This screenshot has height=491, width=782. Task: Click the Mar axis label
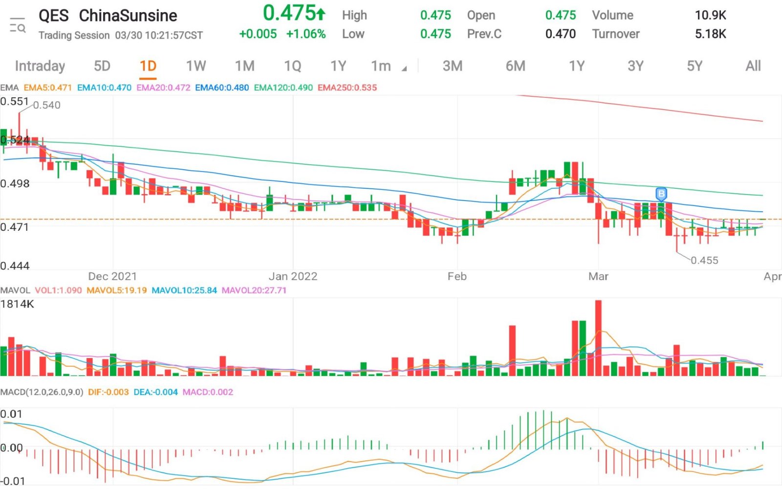(598, 276)
